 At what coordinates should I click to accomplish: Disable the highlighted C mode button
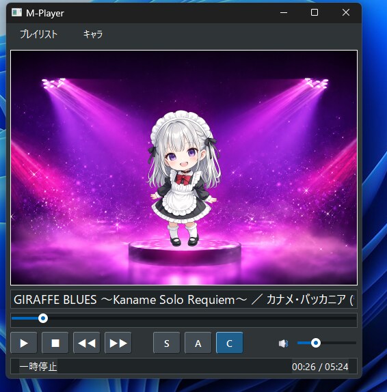click(x=229, y=343)
